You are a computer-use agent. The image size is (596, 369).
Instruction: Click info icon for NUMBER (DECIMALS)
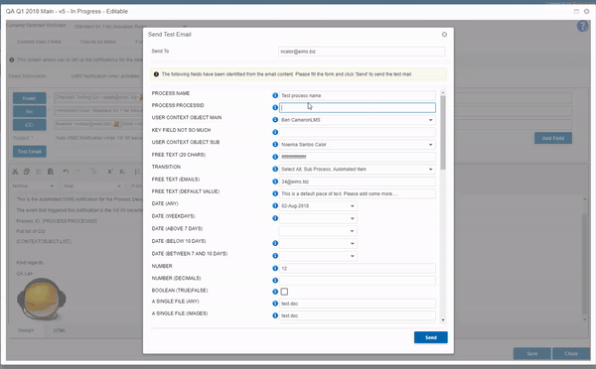(x=275, y=280)
